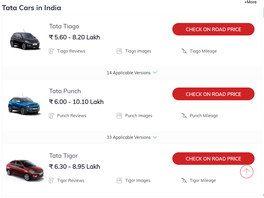Screen dimensions: 264x198
Task: Click the Tiago Reviews pencil icon
Action: tap(51, 51)
